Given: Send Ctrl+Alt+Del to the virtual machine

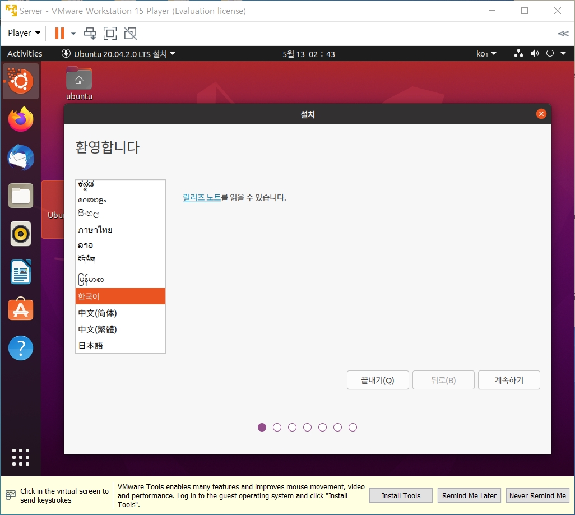Looking at the screenshot, I should tap(90, 34).
